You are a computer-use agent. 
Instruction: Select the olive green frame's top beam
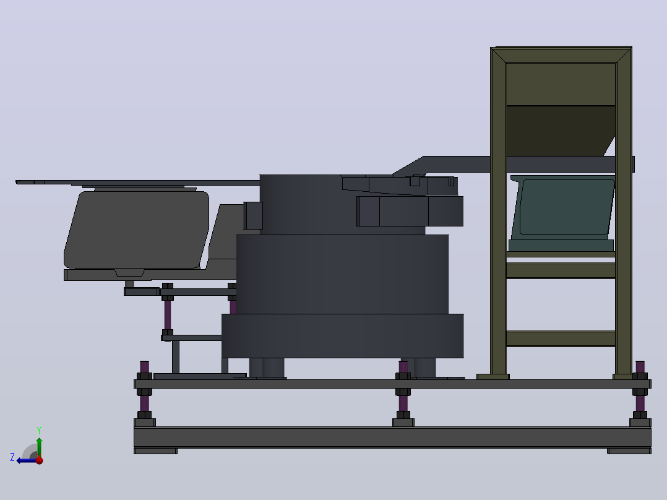[x=561, y=55]
